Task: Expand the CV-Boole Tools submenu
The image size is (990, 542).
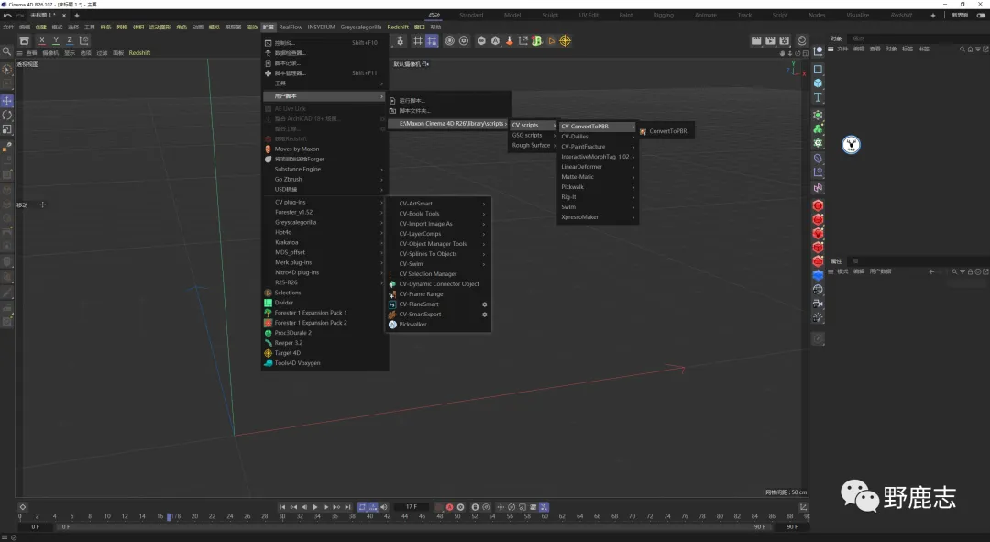Action: [x=438, y=214]
